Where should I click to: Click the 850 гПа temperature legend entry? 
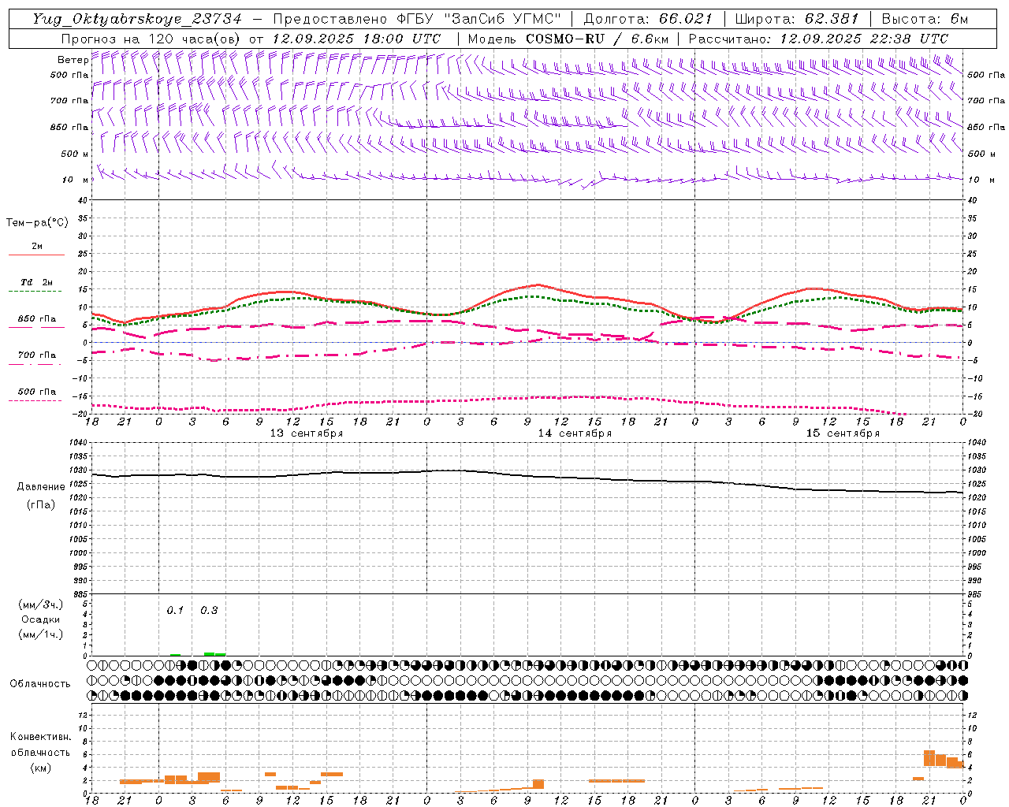(36, 319)
